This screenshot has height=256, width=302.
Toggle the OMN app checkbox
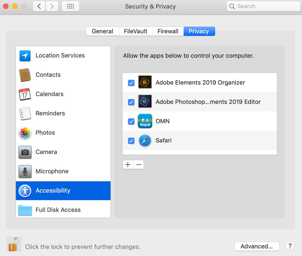(131, 122)
